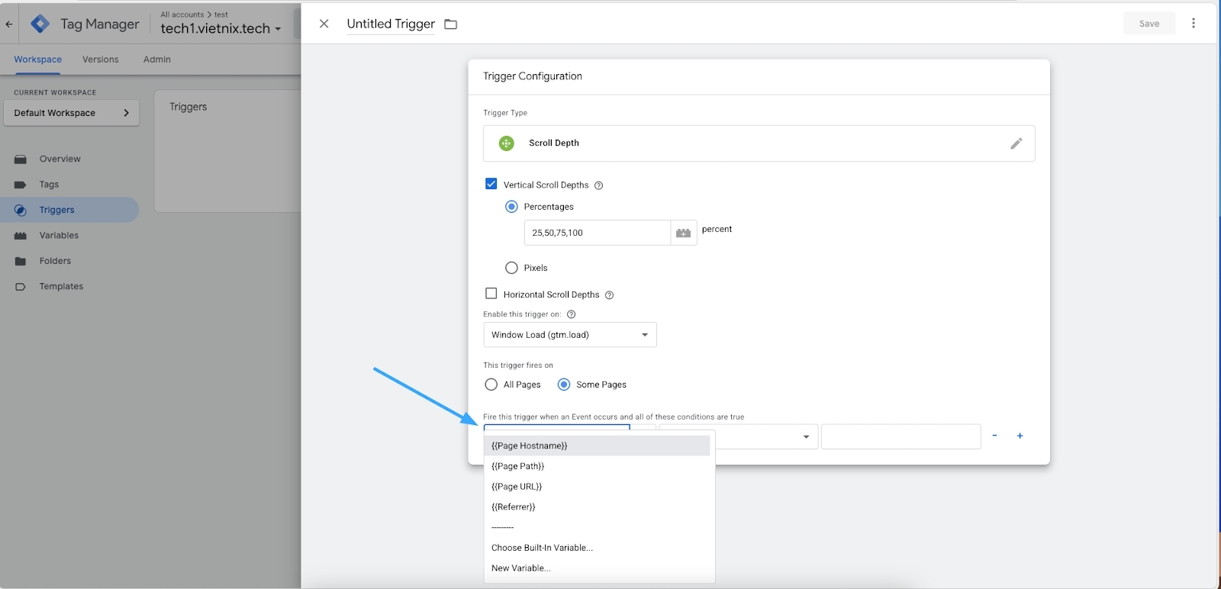
Task: Choose the All Pages radio option
Action: tap(491, 385)
